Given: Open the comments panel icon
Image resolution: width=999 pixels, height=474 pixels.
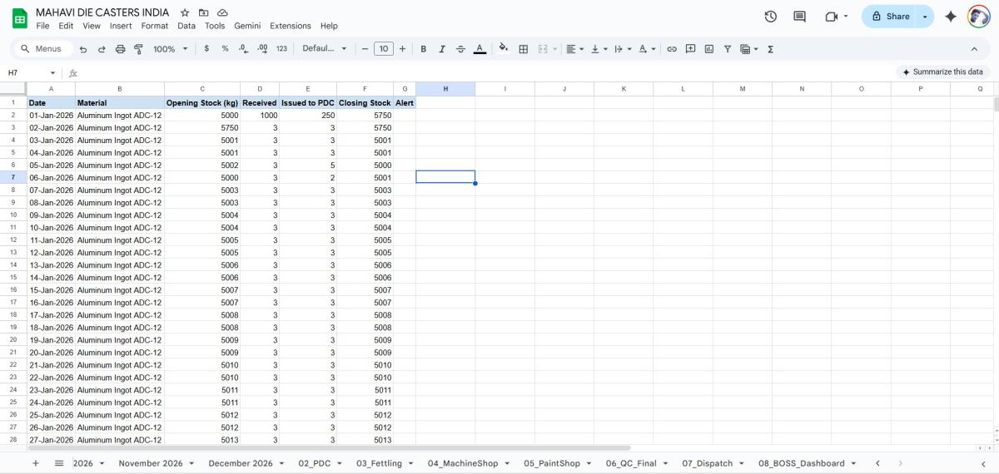Looking at the screenshot, I should (x=799, y=17).
